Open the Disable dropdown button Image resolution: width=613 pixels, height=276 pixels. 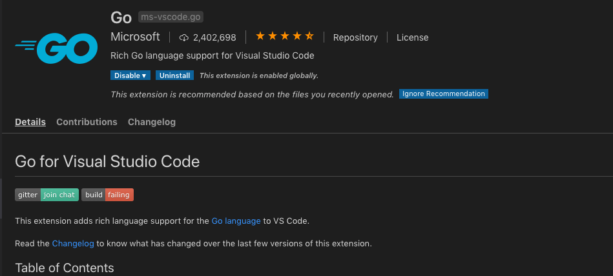[x=131, y=75]
